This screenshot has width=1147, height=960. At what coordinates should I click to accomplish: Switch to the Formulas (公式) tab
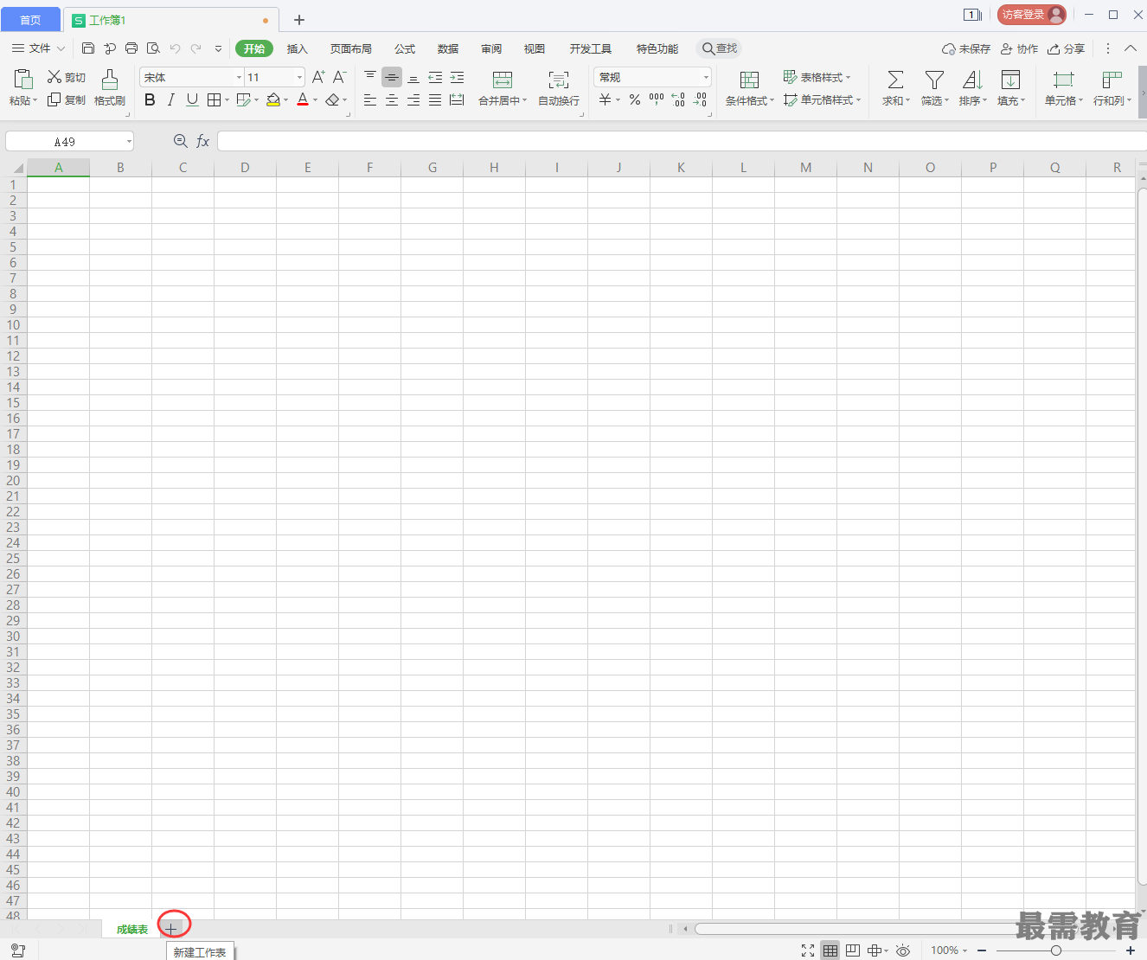405,48
